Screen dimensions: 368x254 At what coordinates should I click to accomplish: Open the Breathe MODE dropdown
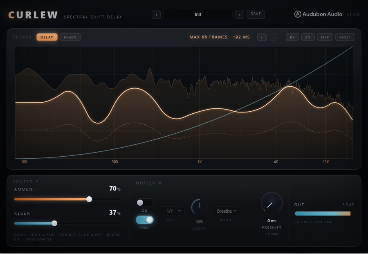(x=227, y=211)
